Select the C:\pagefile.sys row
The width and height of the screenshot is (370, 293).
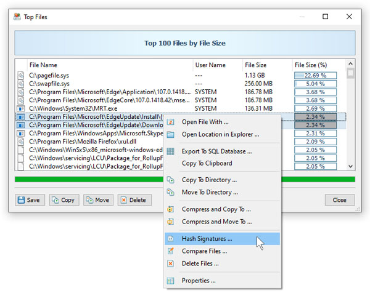pos(181,75)
